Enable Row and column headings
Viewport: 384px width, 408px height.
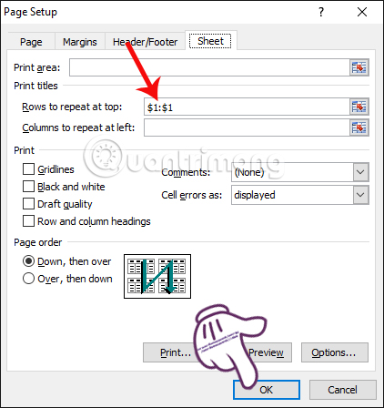[x=28, y=221]
